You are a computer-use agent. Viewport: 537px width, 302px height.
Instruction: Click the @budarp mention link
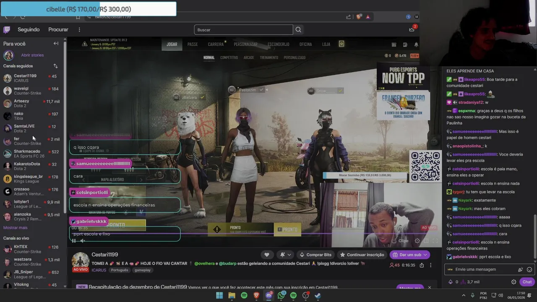227,263
